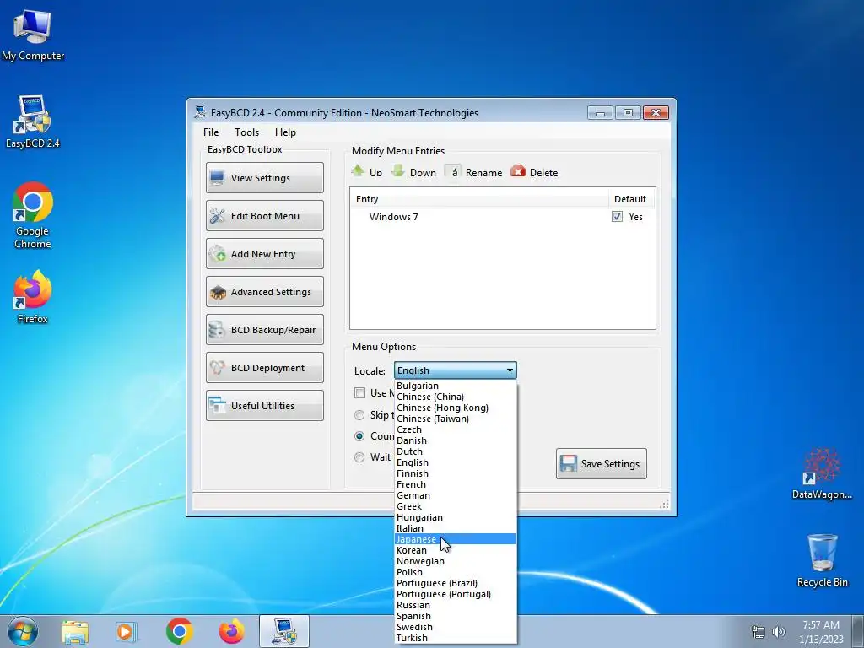The image size is (864, 648).
Task: Select the Windows 7 boot entry
Action: (x=393, y=217)
